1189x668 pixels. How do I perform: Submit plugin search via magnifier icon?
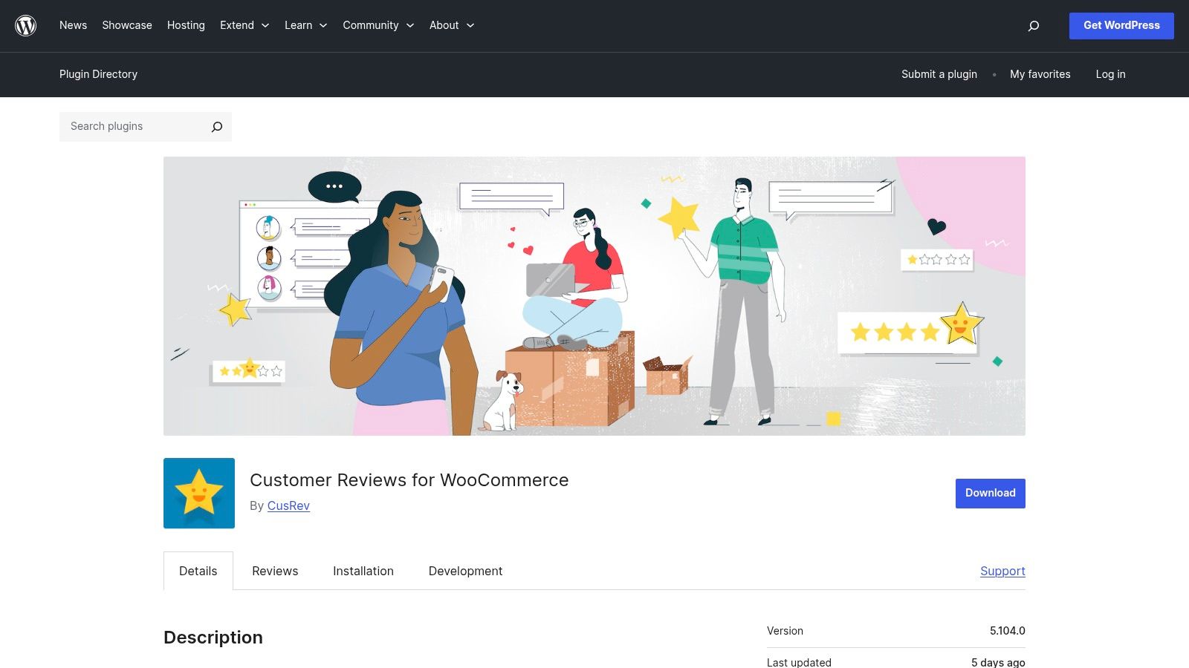tap(216, 127)
